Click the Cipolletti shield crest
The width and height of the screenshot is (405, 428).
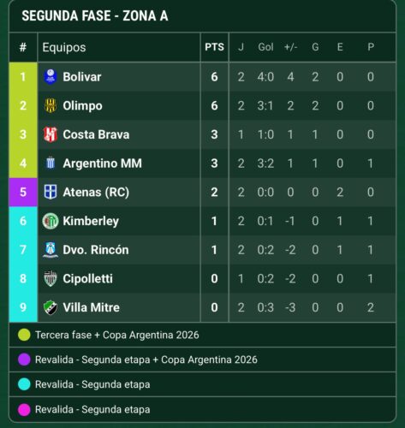tap(51, 278)
